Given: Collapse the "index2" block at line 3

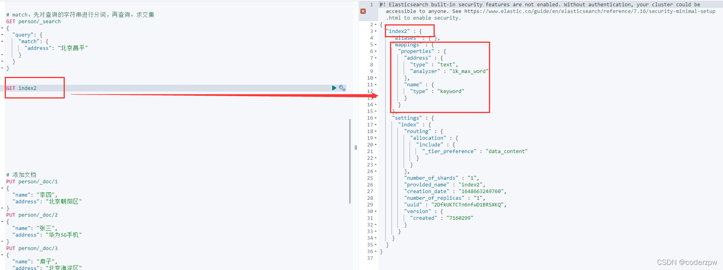Looking at the screenshot, I should point(375,31).
